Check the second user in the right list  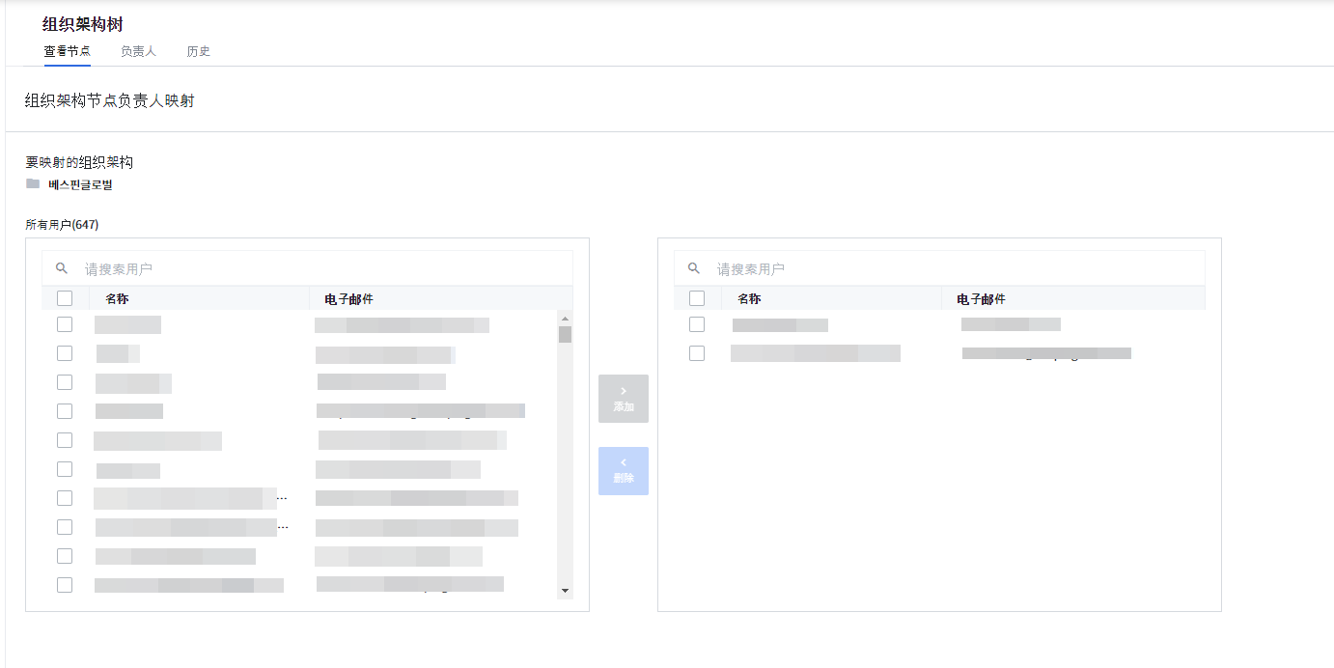pyautogui.click(x=697, y=353)
